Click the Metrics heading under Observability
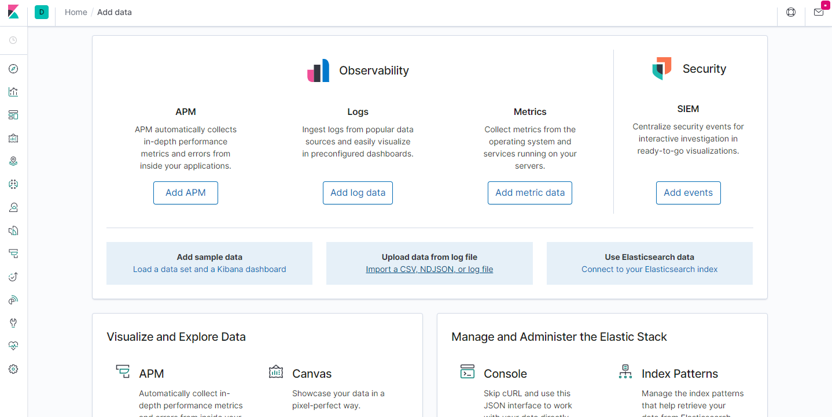 (530, 112)
